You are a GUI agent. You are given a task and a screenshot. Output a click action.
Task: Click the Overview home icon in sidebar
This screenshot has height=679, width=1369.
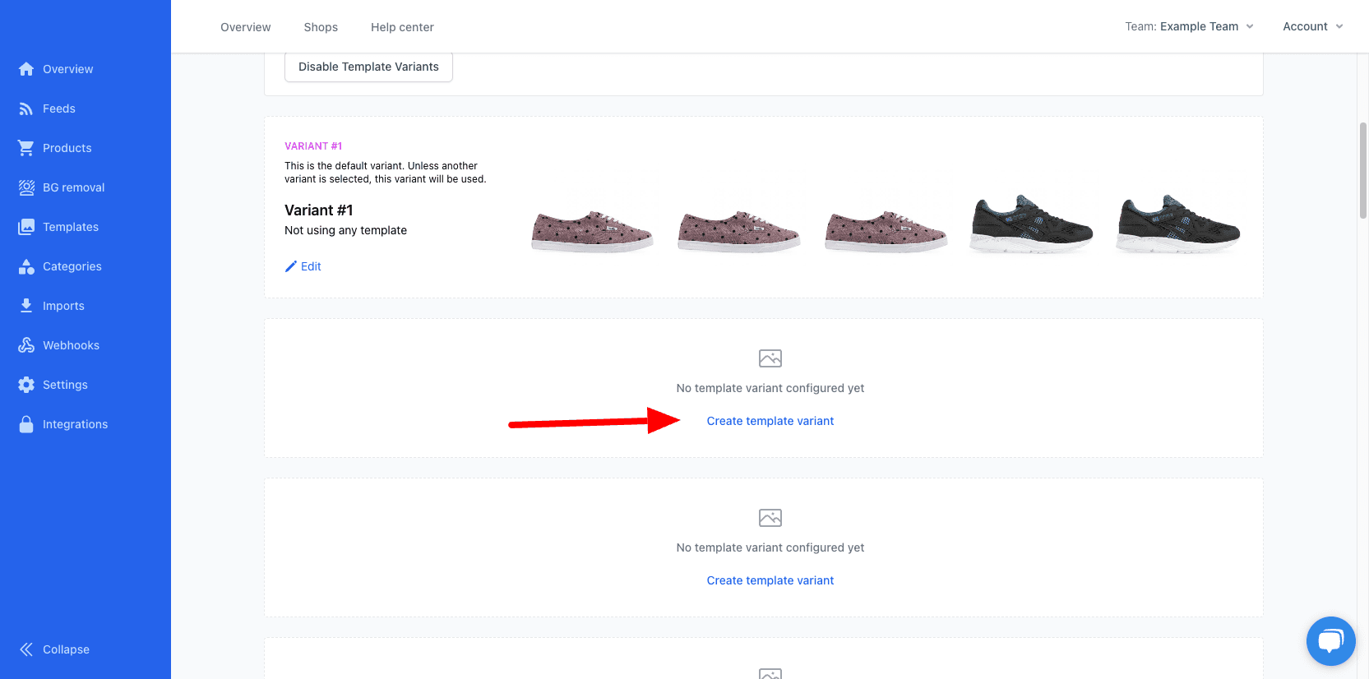(x=26, y=69)
